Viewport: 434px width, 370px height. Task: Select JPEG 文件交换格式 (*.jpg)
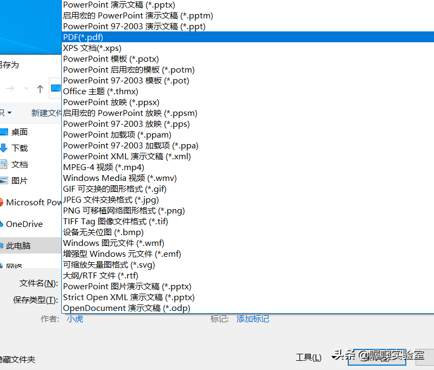click(x=248, y=199)
